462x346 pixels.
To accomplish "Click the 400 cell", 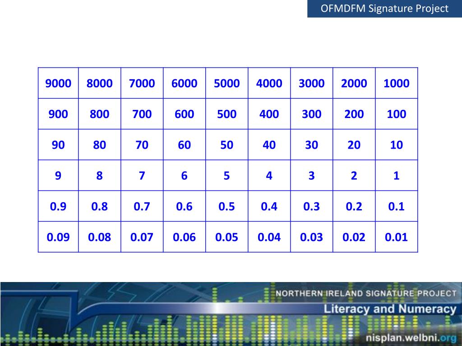I will pos(269,114).
